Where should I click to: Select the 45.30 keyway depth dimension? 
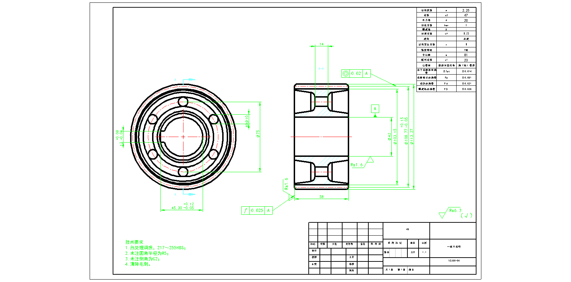182,208
